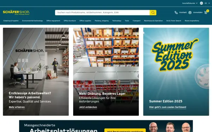Open the Tools category
212x132 pixels.
point(127,21)
